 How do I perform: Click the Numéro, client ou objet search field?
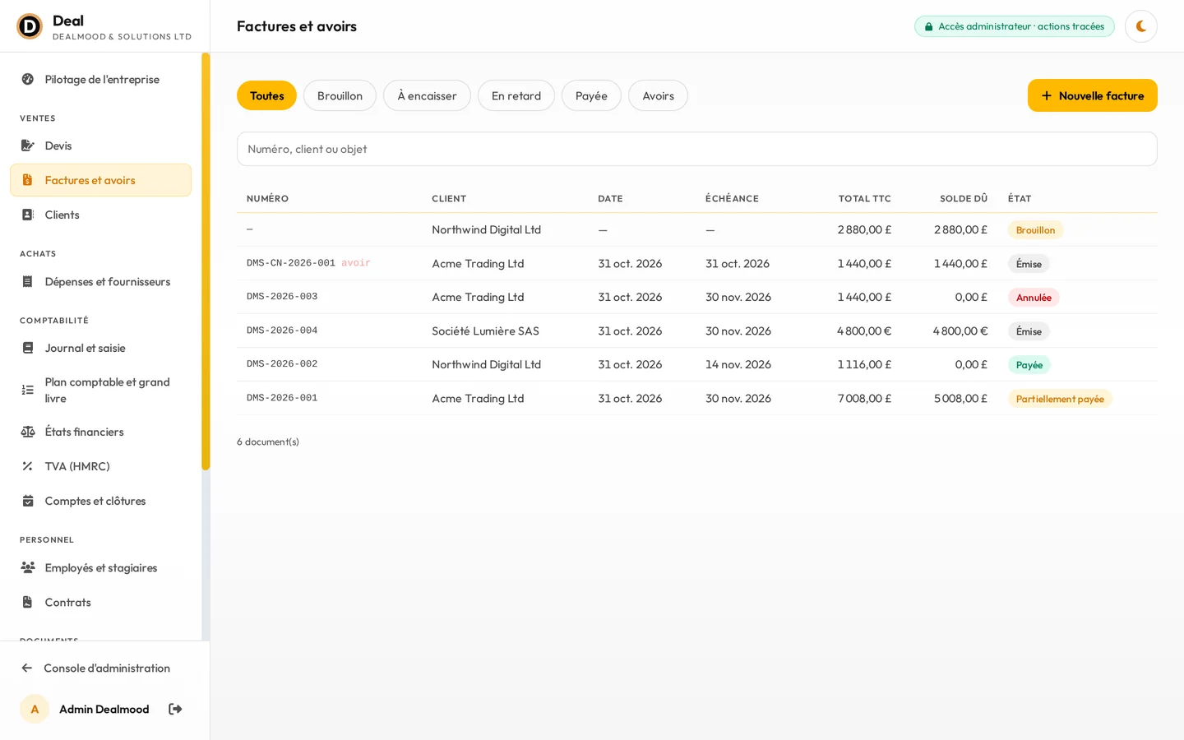point(697,149)
